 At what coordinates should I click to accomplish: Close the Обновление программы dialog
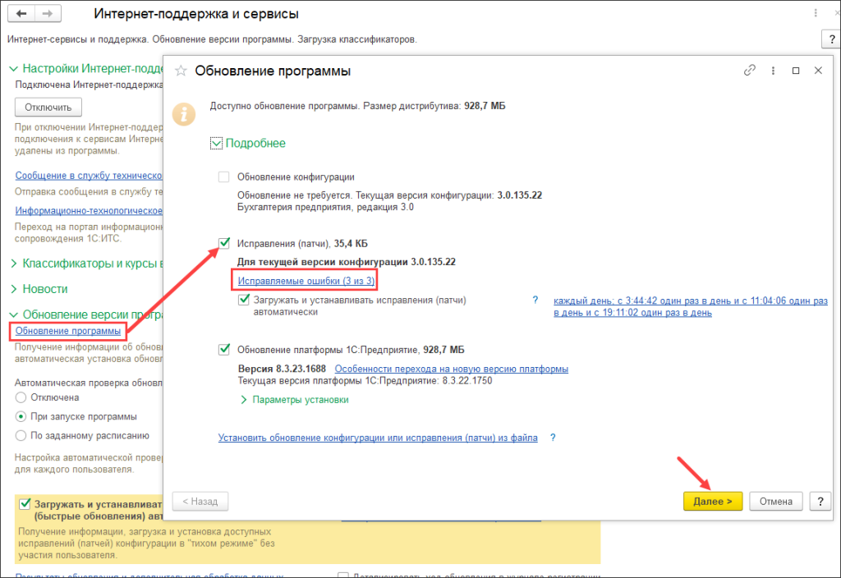tap(818, 71)
